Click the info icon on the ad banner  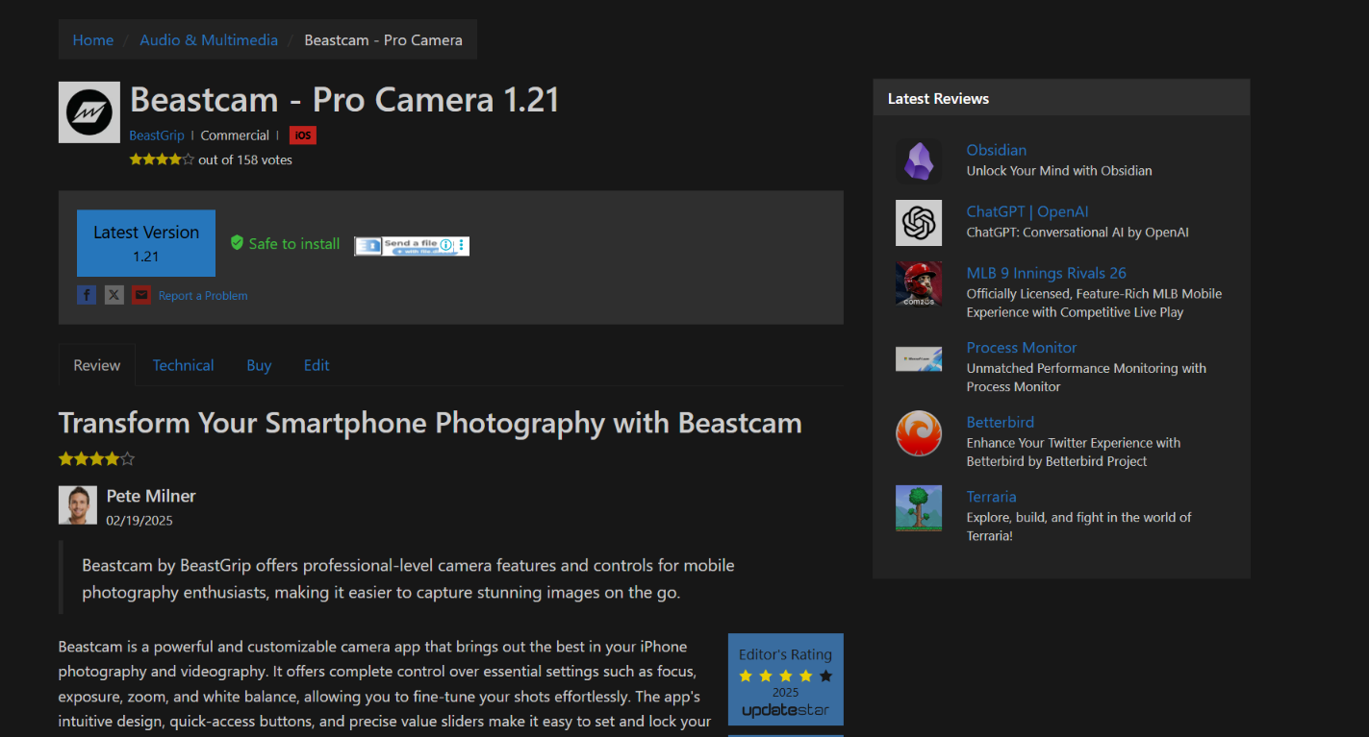[445, 245]
